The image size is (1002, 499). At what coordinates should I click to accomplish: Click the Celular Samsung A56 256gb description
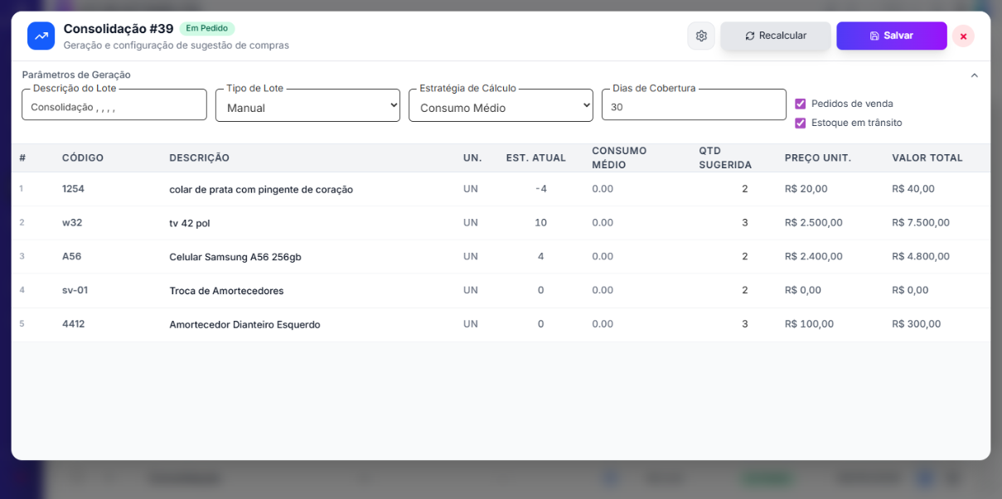point(235,257)
